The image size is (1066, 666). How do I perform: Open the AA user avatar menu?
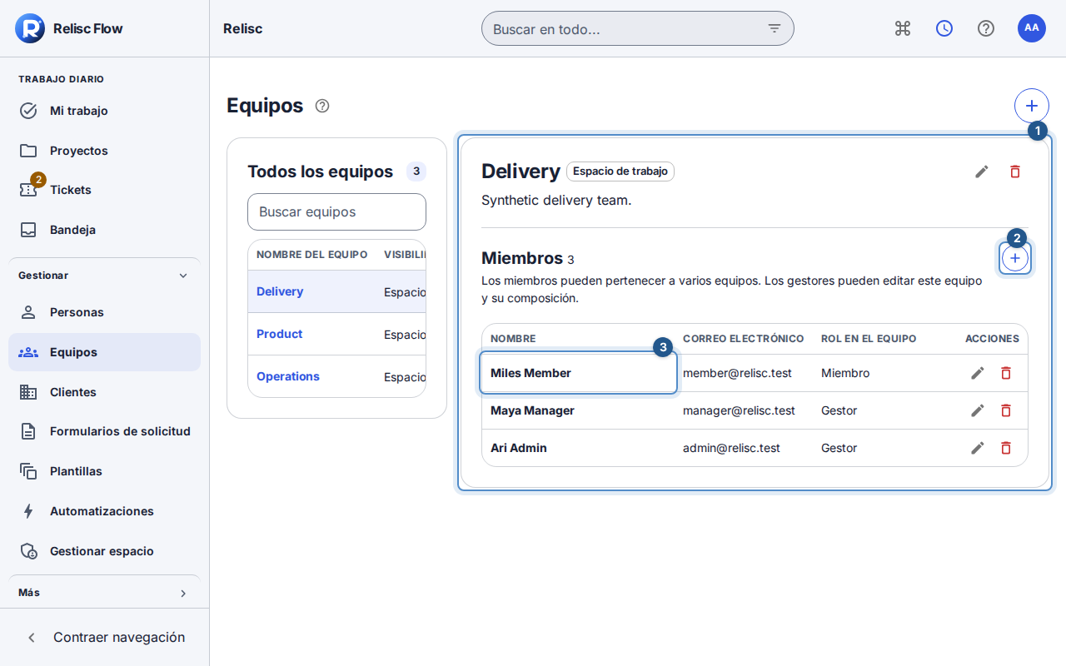[1032, 28]
